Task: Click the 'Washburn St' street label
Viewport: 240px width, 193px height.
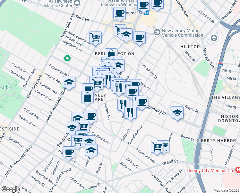Action: point(206,17)
